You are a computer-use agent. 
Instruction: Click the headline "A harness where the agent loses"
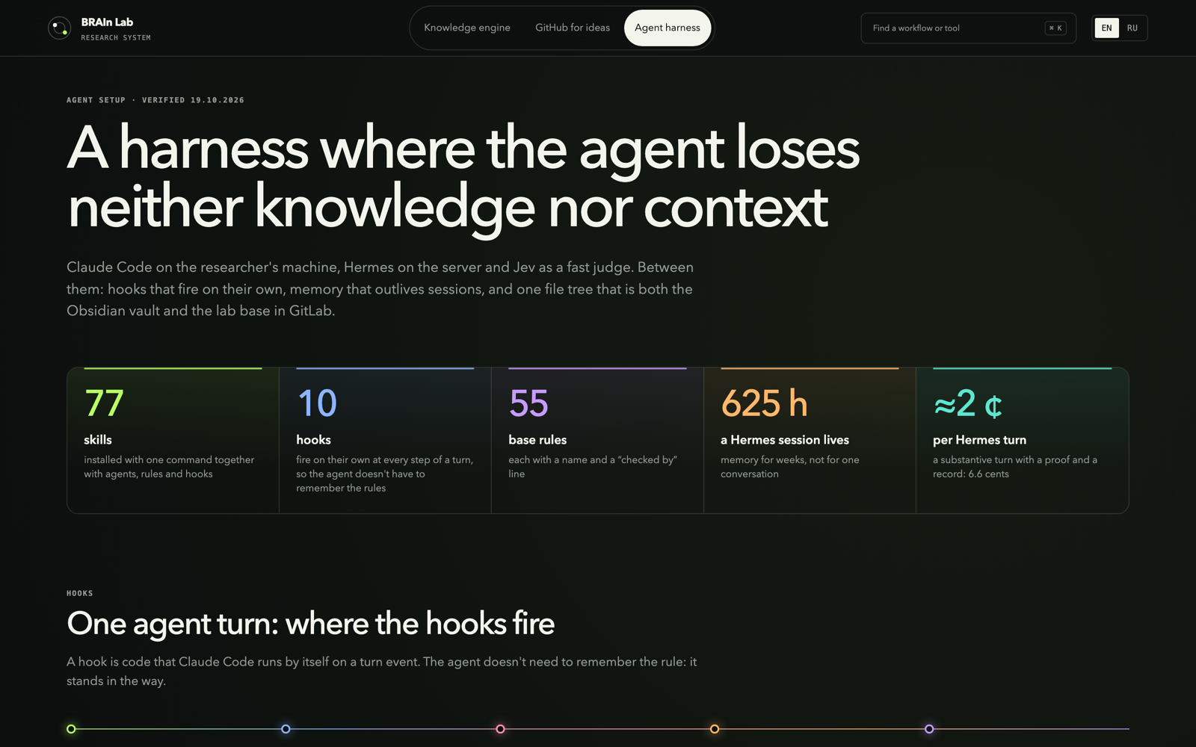pos(463,148)
